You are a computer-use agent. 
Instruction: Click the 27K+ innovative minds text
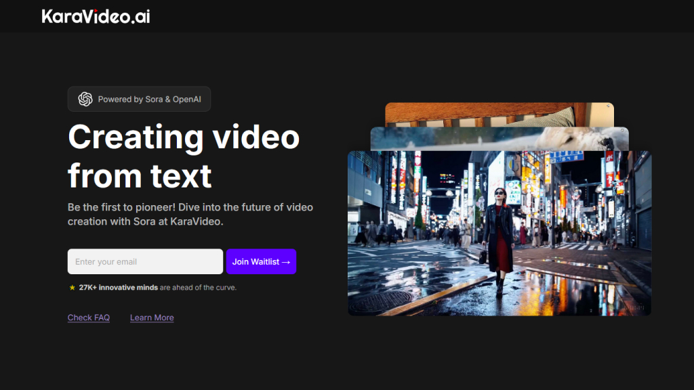118,287
